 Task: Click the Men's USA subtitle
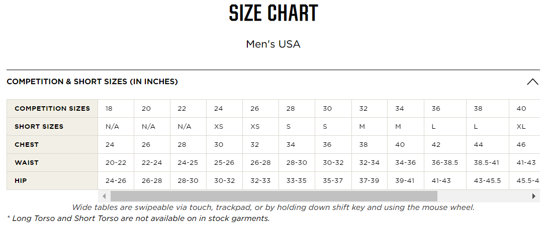(x=273, y=44)
